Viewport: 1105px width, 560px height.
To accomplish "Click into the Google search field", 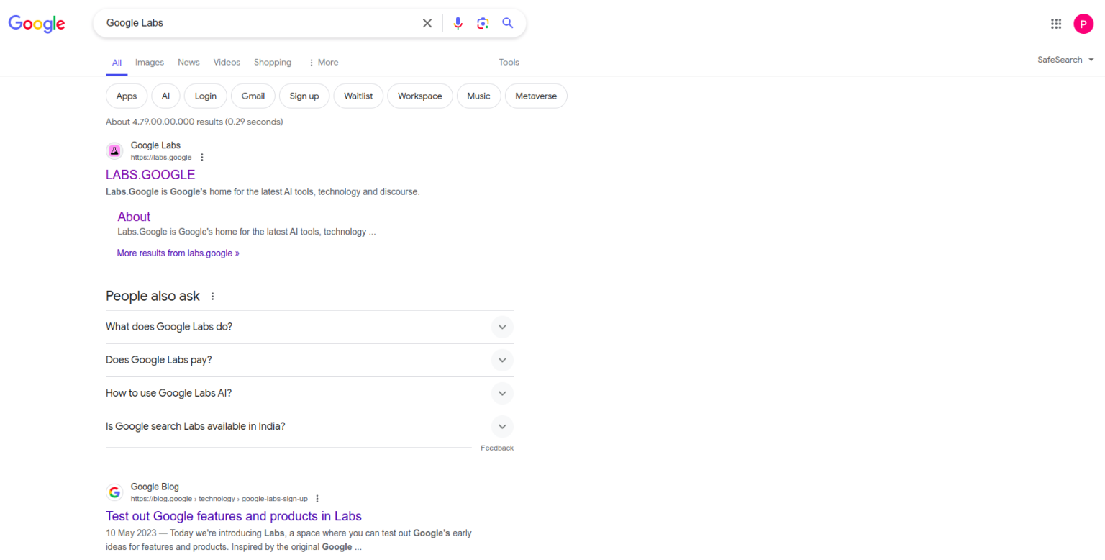I will [x=259, y=23].
